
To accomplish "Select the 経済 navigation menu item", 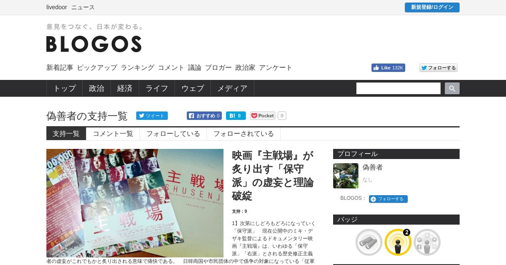I will click(125, 88).
